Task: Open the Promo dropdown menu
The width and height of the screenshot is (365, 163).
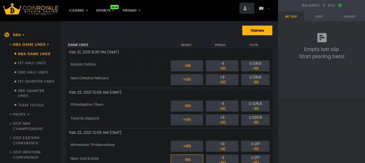Action: click(x=132, y=10)
